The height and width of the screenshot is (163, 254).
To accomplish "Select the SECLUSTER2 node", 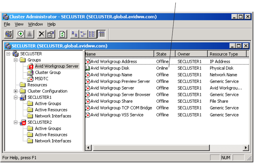I will [x=39, y=122].
